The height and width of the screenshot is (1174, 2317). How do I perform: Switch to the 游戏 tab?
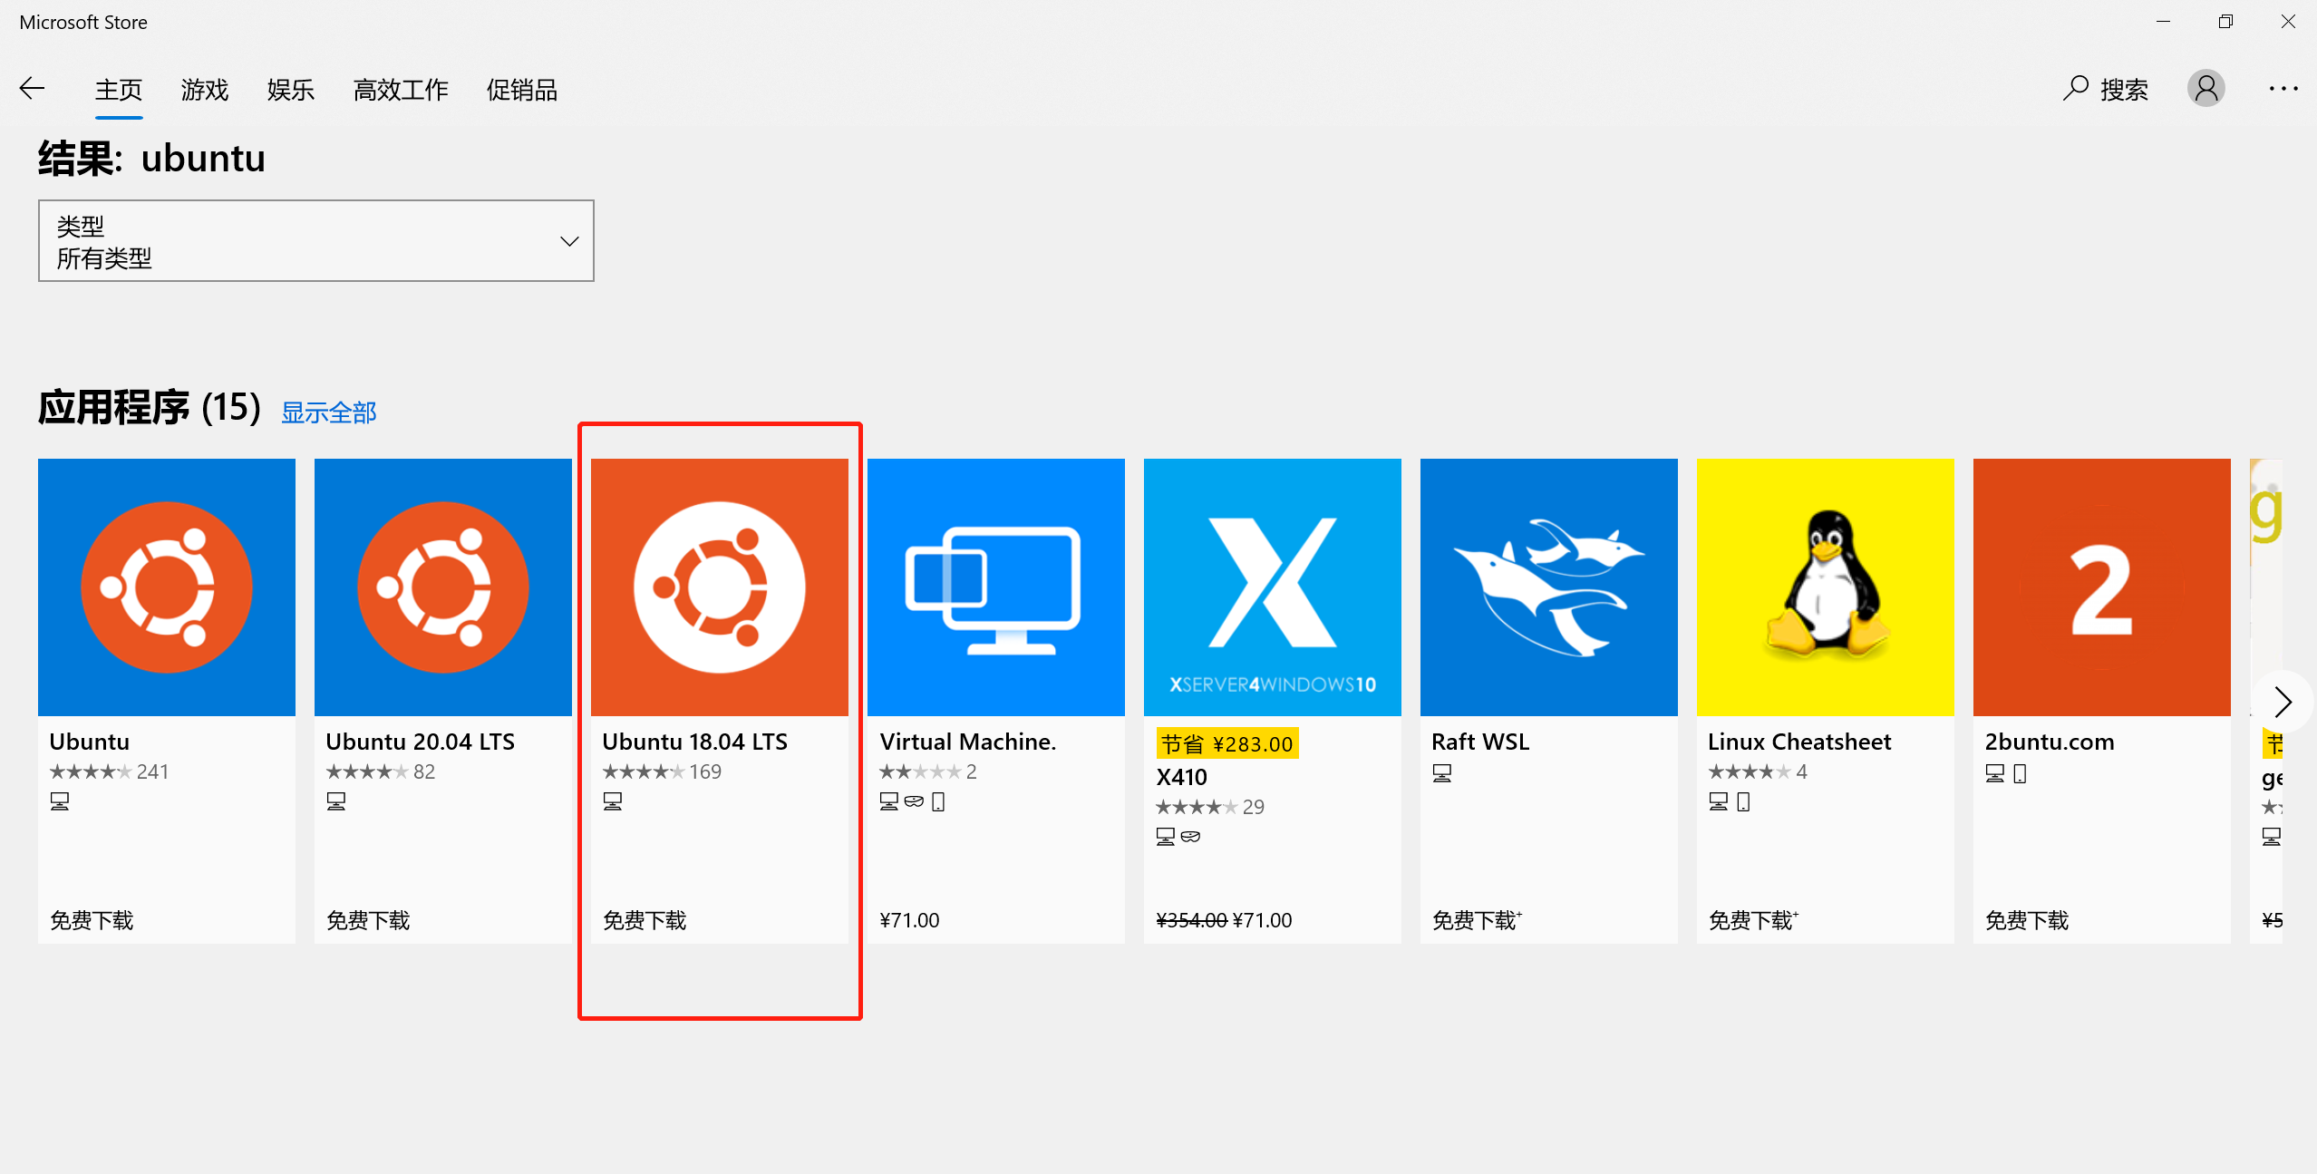(205, 90)
